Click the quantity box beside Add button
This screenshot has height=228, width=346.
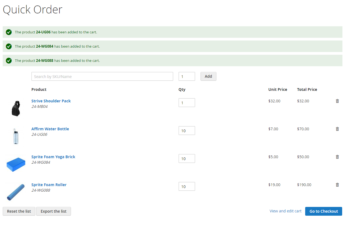(x=187, y=76)
